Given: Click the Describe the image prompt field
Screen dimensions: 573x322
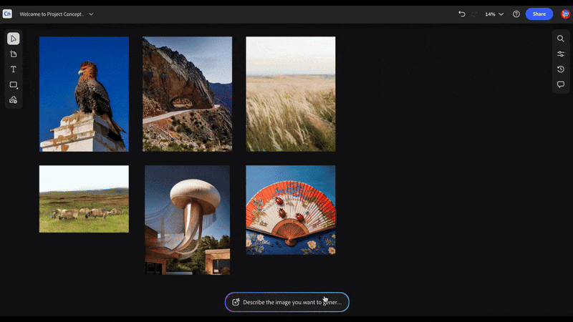Looking at the screenshot, I should pos(287,302).
